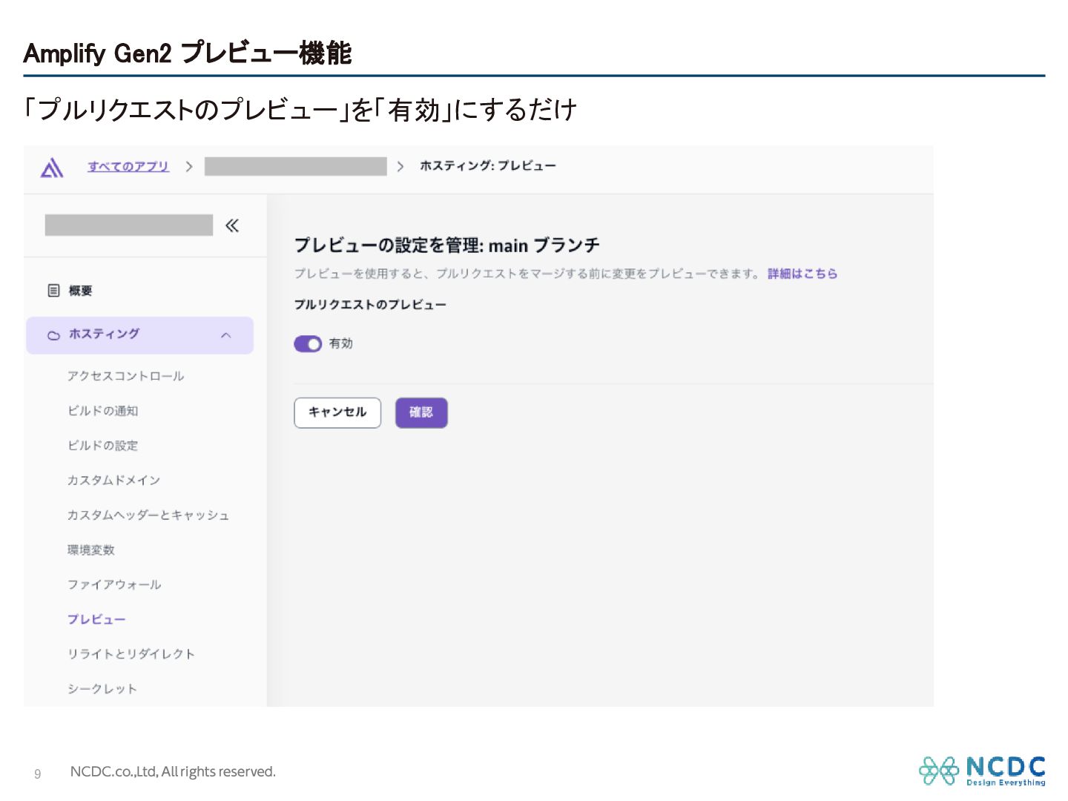Screen dimensions: 1068x801
Task: Select the ホスティング sidebar menu
Action: [x=140, y=335]
